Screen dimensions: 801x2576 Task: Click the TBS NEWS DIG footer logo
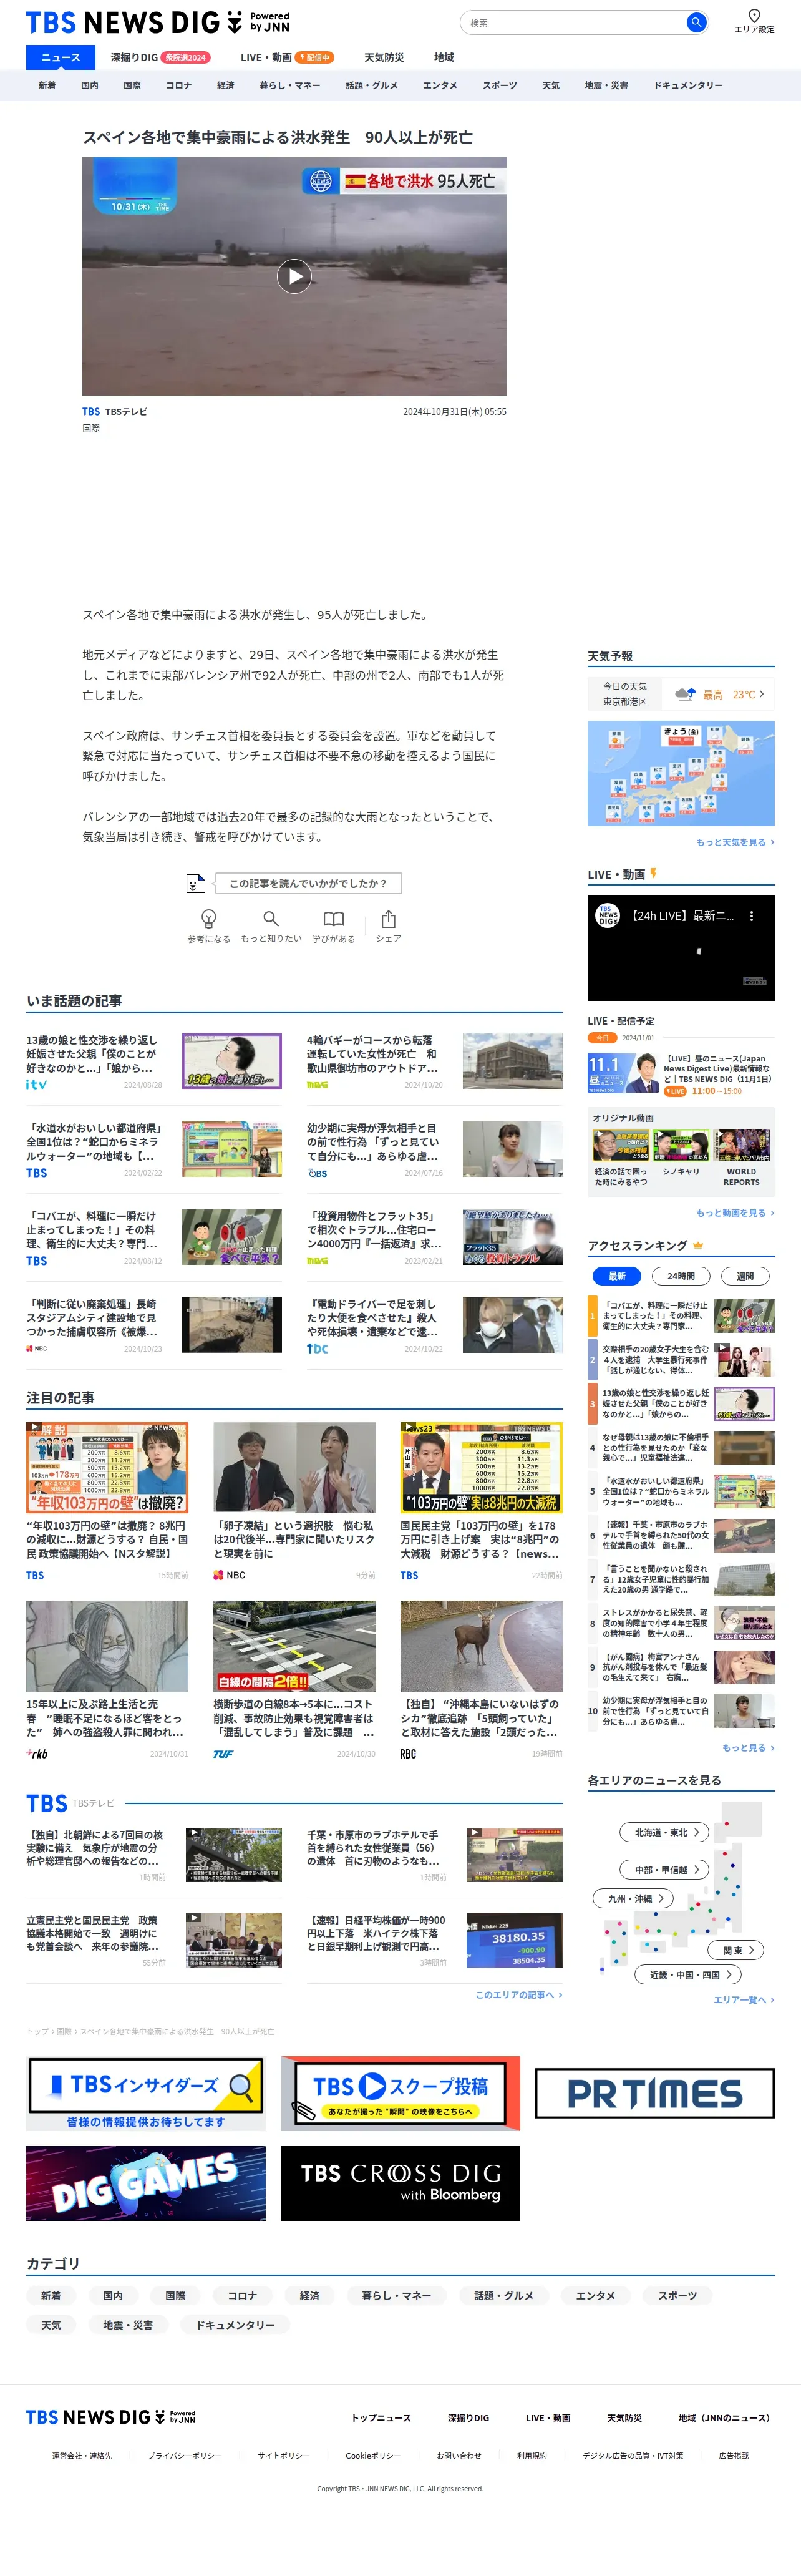click(x=111, y=2417)
